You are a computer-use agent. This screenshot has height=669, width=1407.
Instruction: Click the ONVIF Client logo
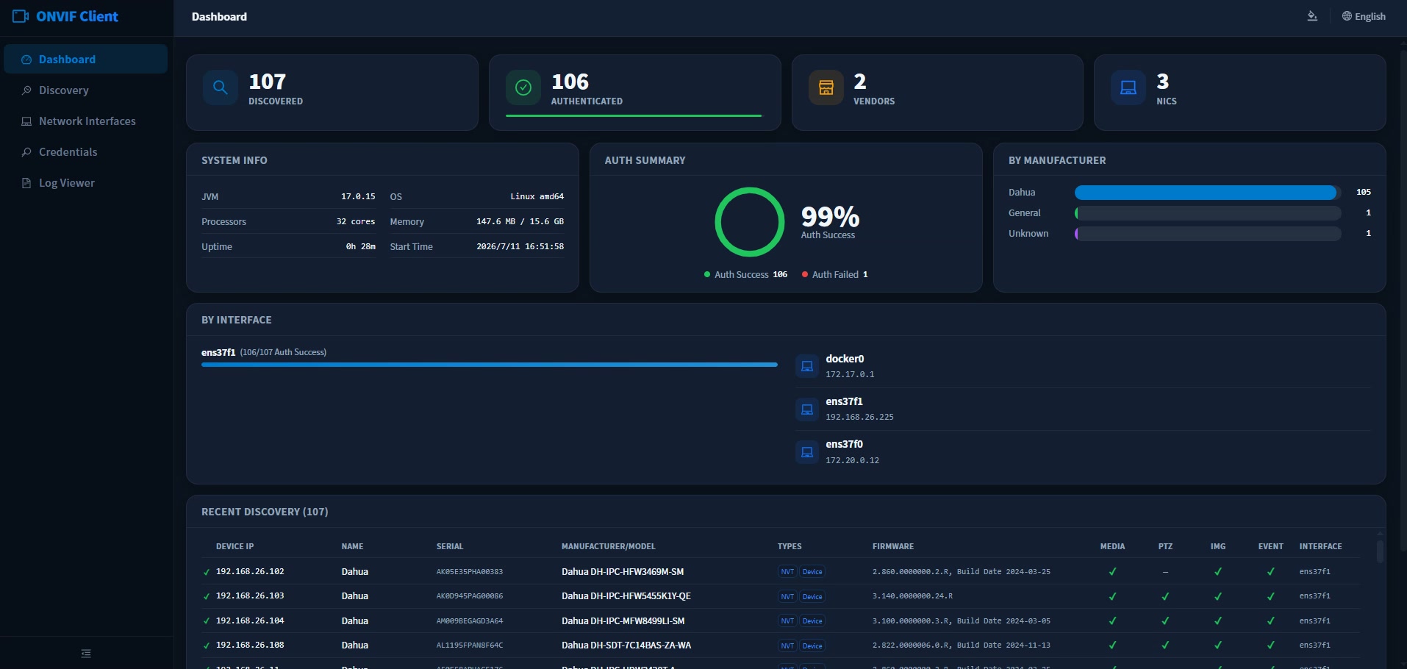click(x=65, y=16)
